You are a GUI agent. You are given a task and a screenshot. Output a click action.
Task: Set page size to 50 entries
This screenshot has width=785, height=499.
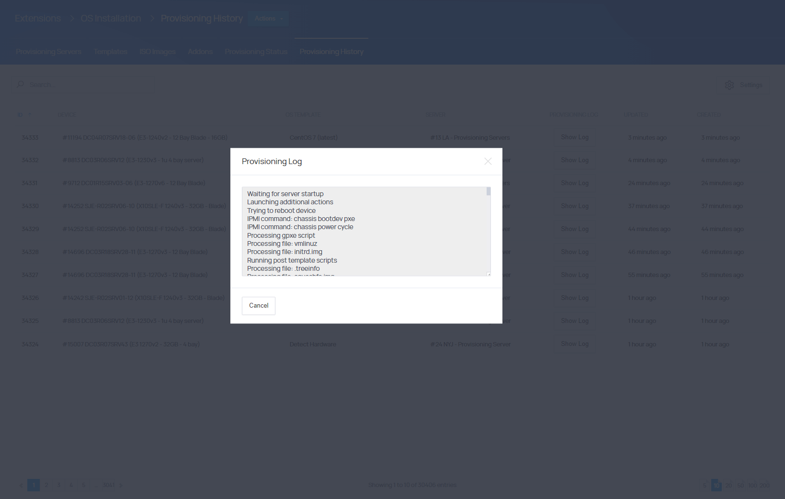click(740, 485)
